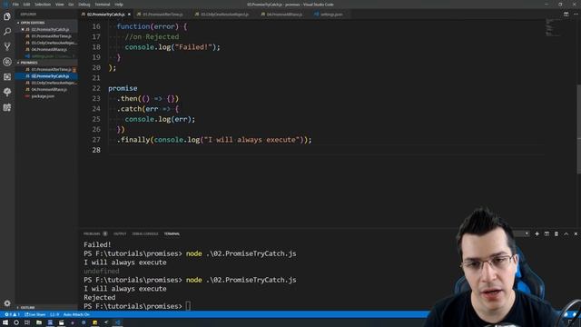Screen dimensions: 581x327
Task: Open the Terminal menu
Action: [x=103, y=5]
